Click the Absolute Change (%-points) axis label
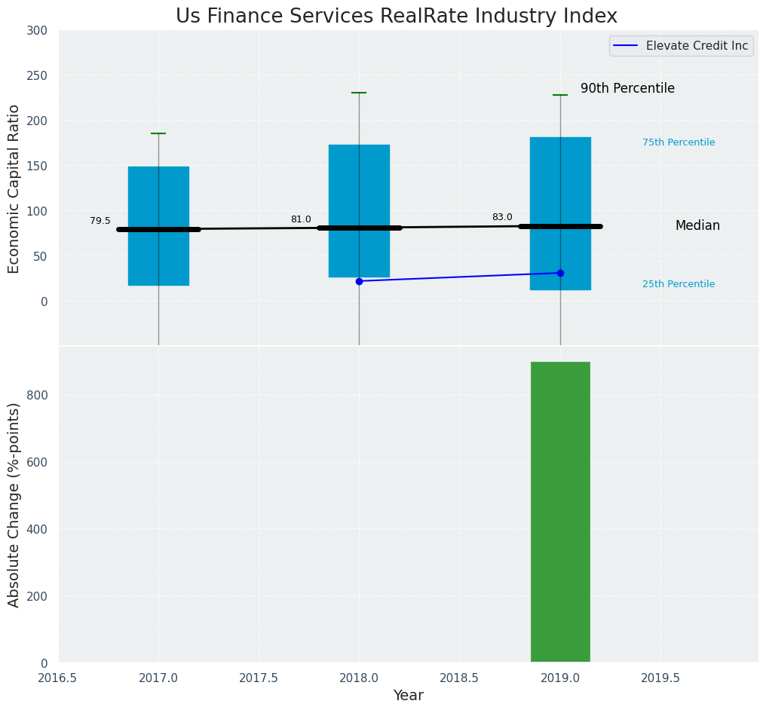This screenshot has width=766, height=710. pyautogui.click(x=14, y=504)
